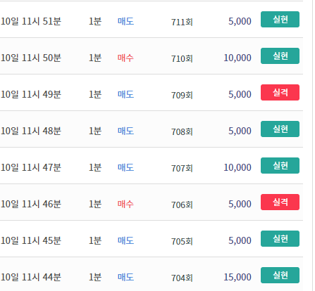Click the 1분 duration in the 708회 row

95,131
